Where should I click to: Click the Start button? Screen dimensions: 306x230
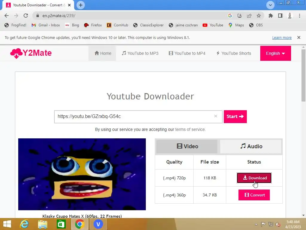pyautogui.click(x=235, y=116)
